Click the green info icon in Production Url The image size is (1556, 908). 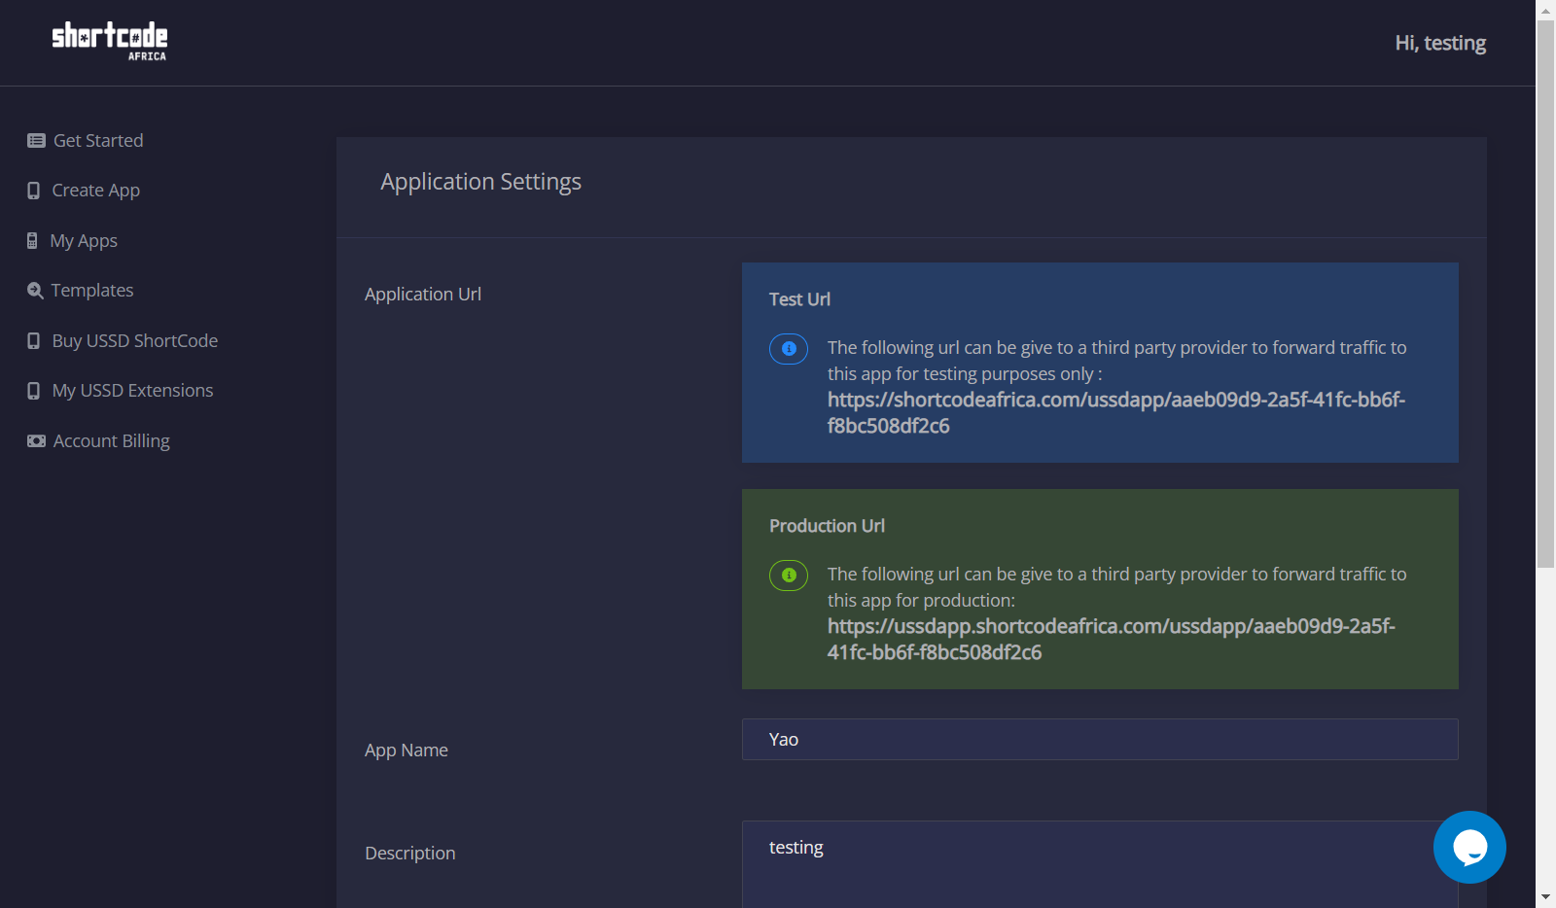coord(789,575)
